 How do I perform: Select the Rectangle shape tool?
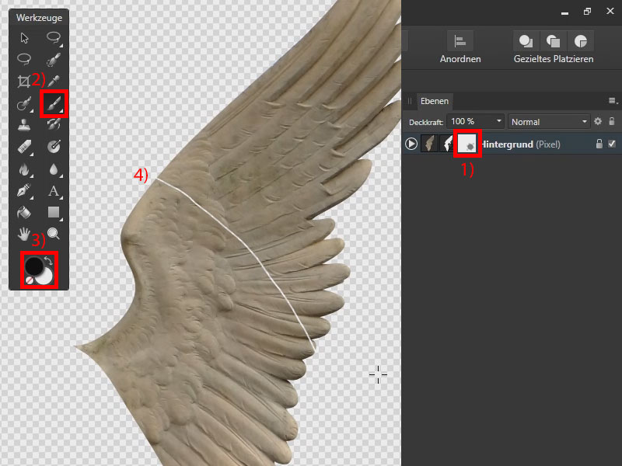(54, 213)
